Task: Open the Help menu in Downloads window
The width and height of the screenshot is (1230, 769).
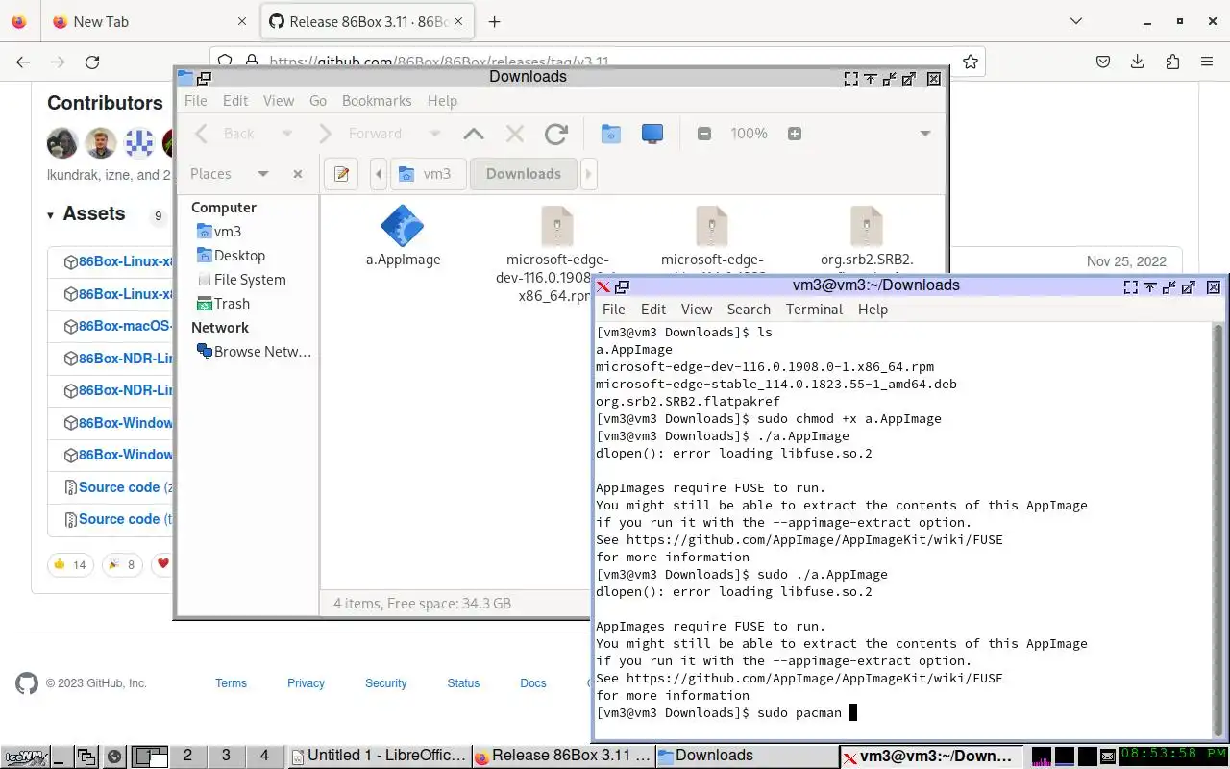Action: pyautogui.click(x=442, y=101)
